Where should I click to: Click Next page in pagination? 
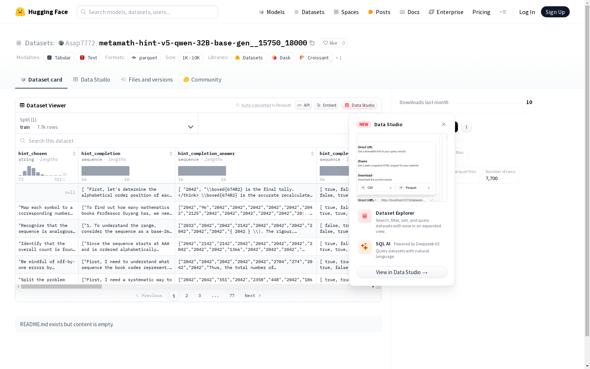coord(253,296)
